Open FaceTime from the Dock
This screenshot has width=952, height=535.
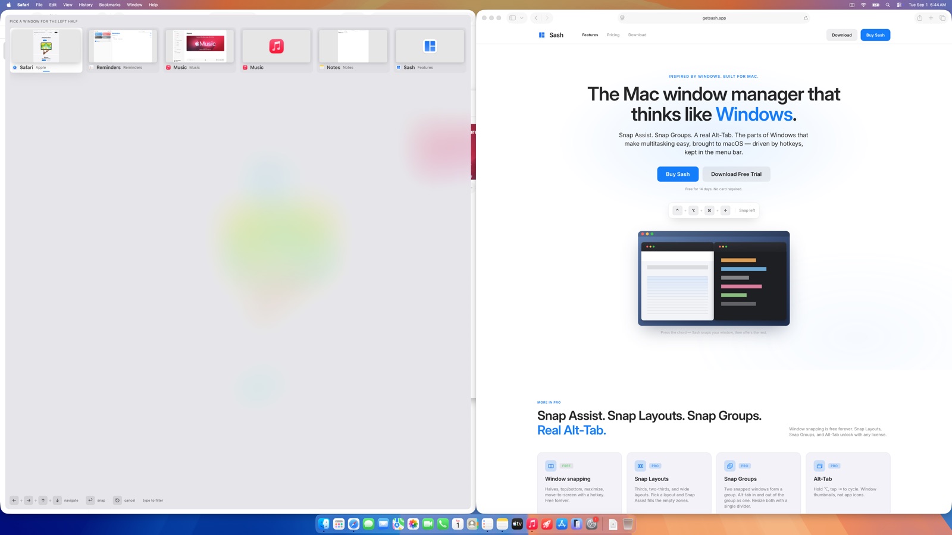coord(428,524)
